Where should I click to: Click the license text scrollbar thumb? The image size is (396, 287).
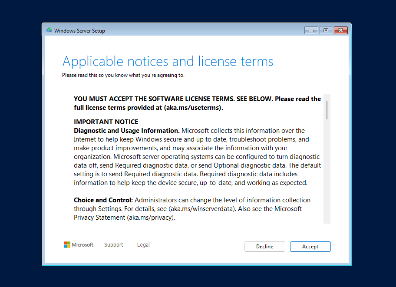(327, 110)
